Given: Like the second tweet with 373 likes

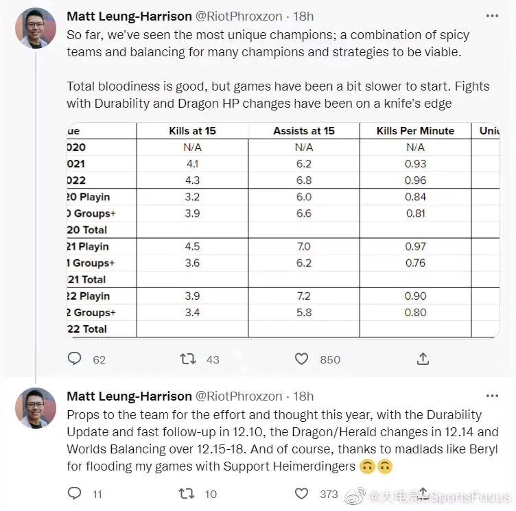Looking at the screenshot, I should (301, 494).
